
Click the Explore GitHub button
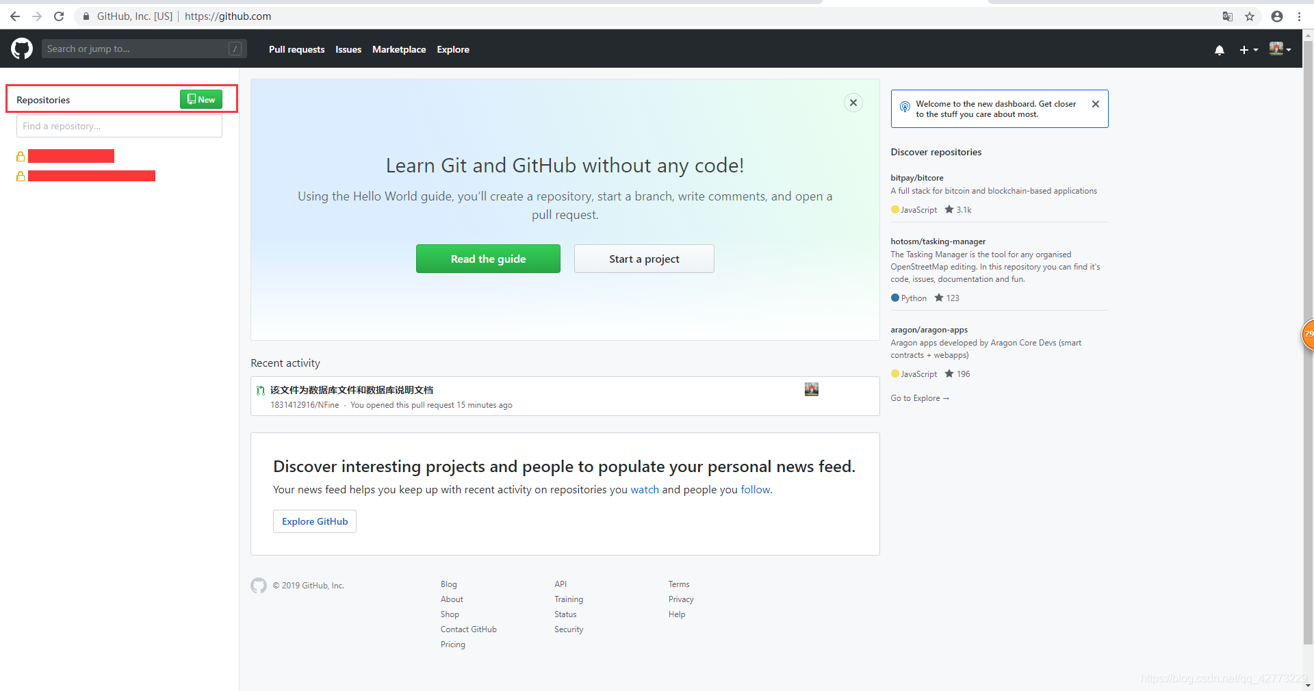[x=315, y=521]
